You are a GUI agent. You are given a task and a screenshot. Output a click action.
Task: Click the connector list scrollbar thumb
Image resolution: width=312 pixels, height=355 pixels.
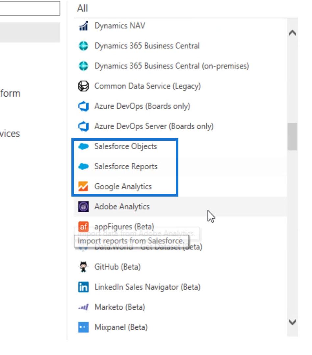pos(292,136)
